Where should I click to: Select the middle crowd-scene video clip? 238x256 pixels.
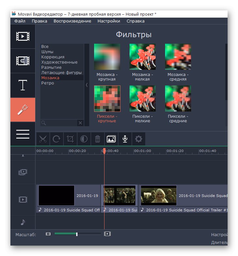click(119, 195)
